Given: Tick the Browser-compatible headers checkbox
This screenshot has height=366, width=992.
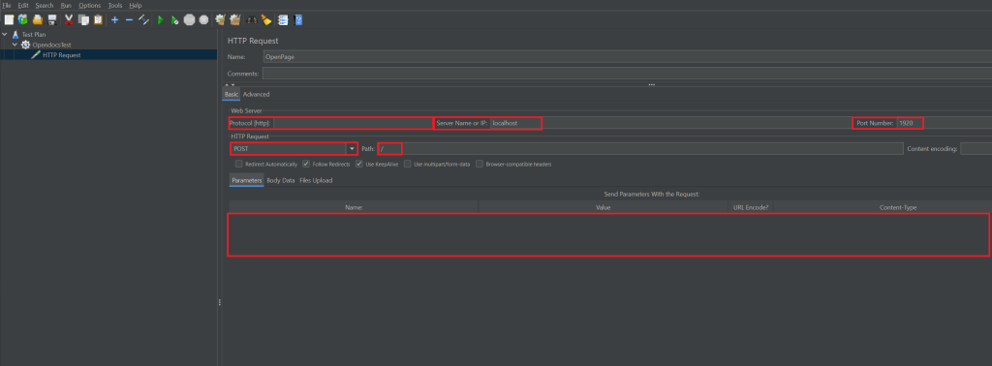Looking at the screenshot, I should pyautogui.click(x=480, y=164).
